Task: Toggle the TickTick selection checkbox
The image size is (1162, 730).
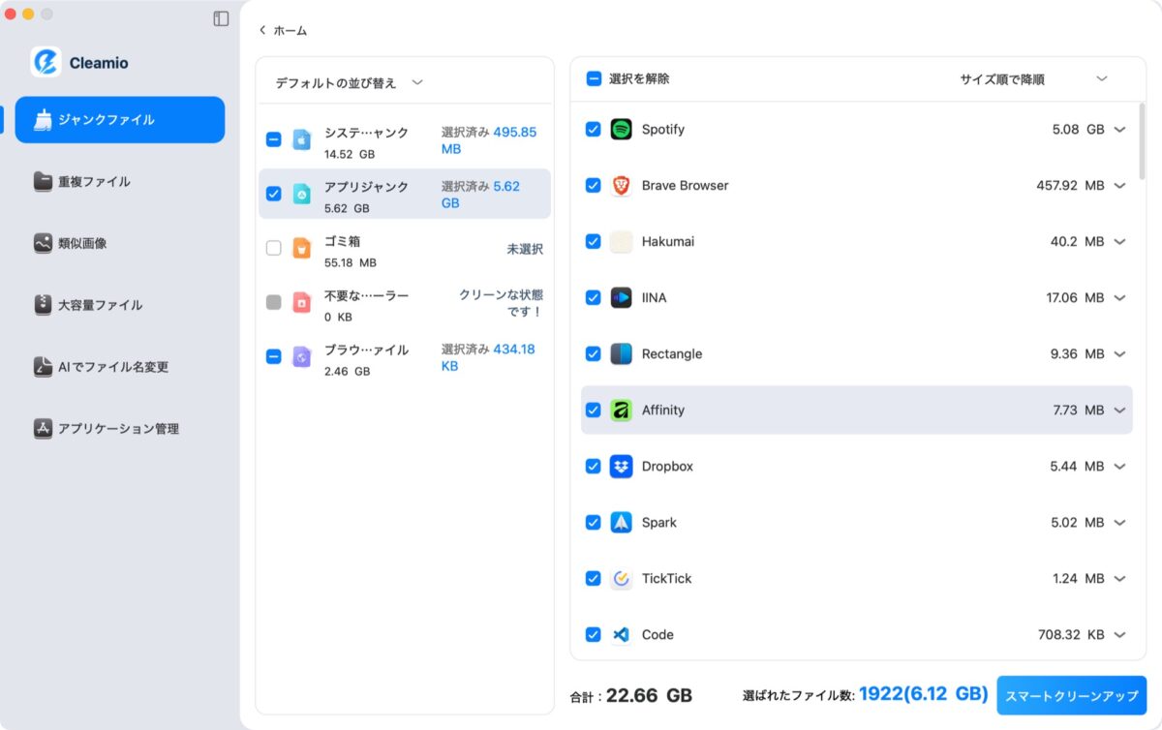Action: pyautogui.click(x=593, y=578)
